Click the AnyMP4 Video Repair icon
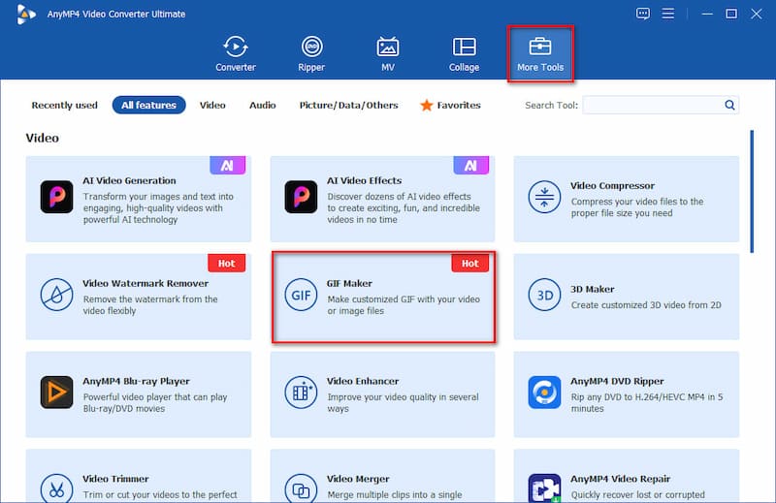776x503 pixels. (x=544, y=488)
